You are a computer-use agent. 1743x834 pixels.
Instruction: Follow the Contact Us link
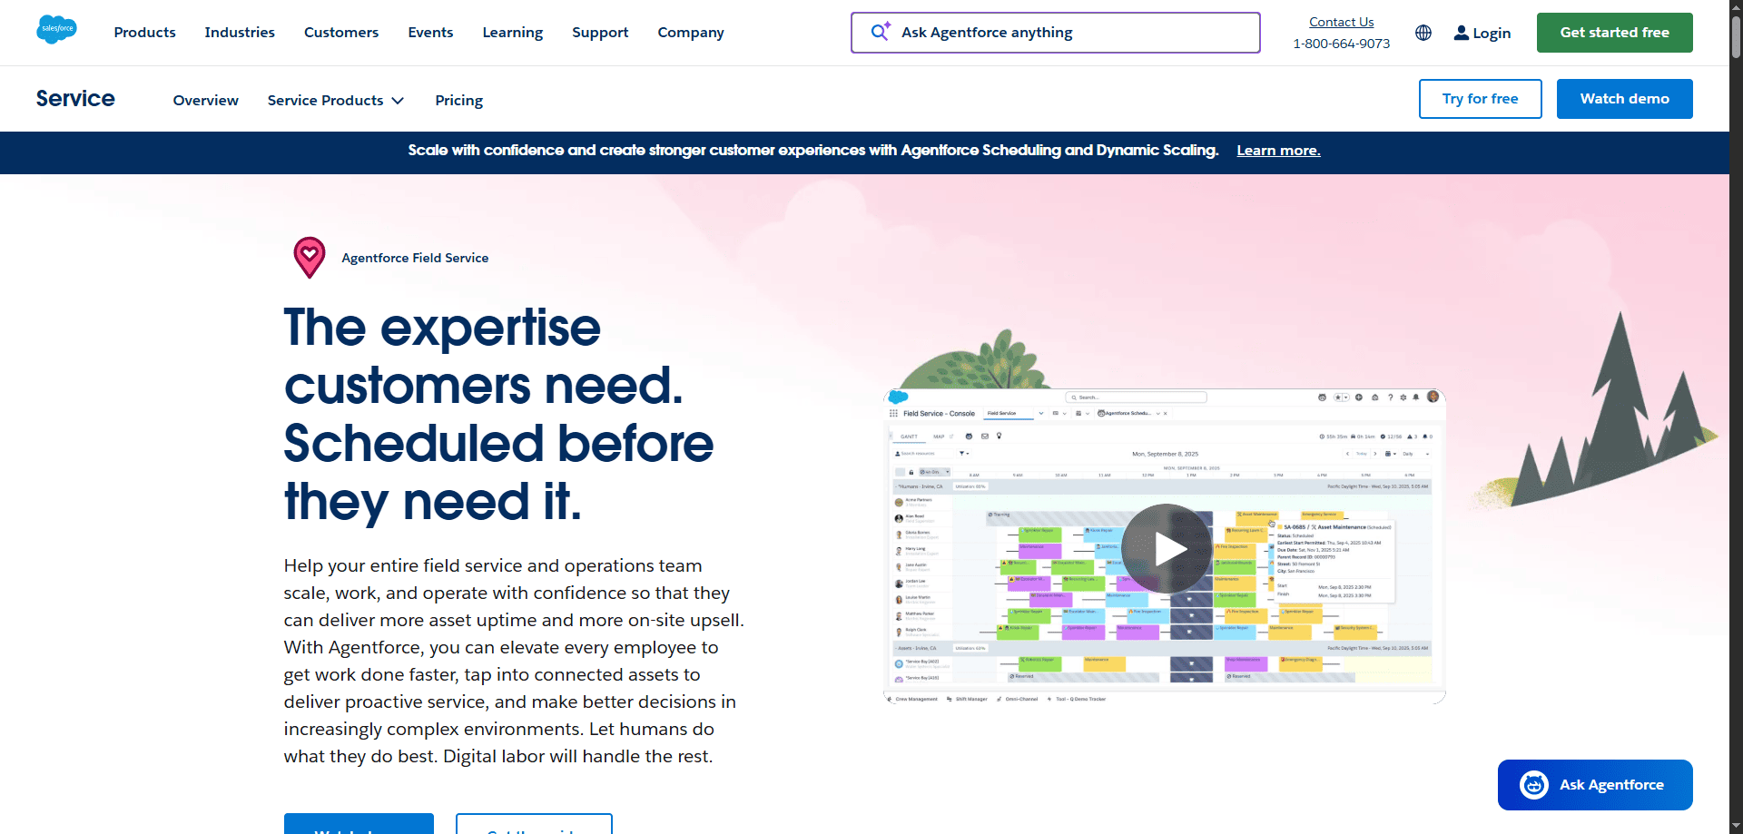click(1341, 22)
